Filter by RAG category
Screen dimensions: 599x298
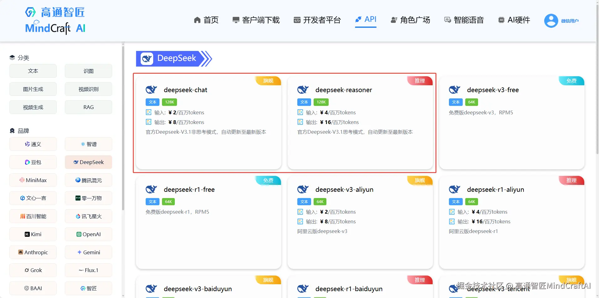88,107
